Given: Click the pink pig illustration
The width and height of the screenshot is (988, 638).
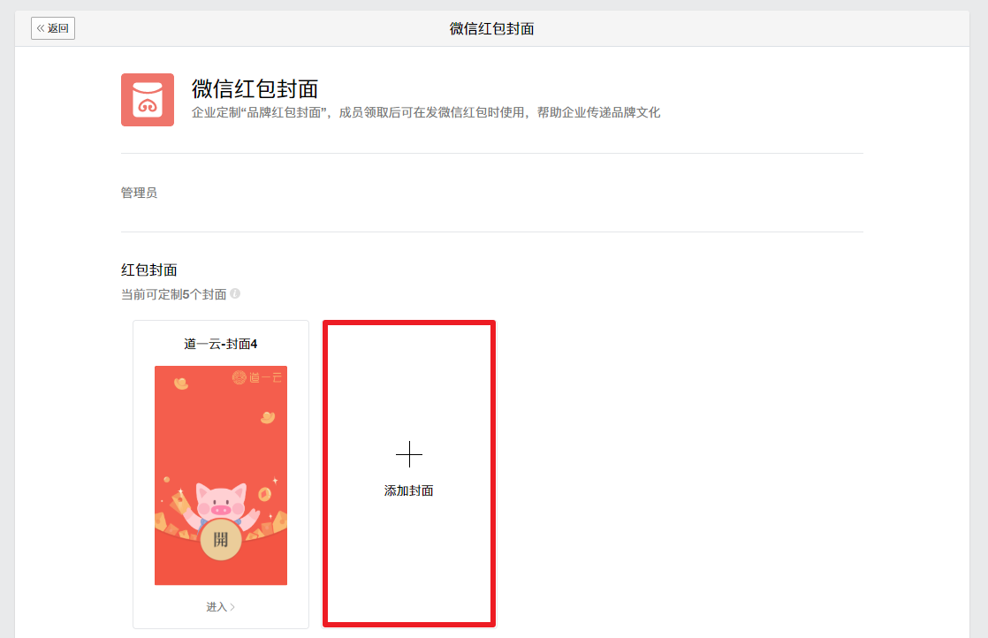Looking at the screenshot, I should (221, 504).
